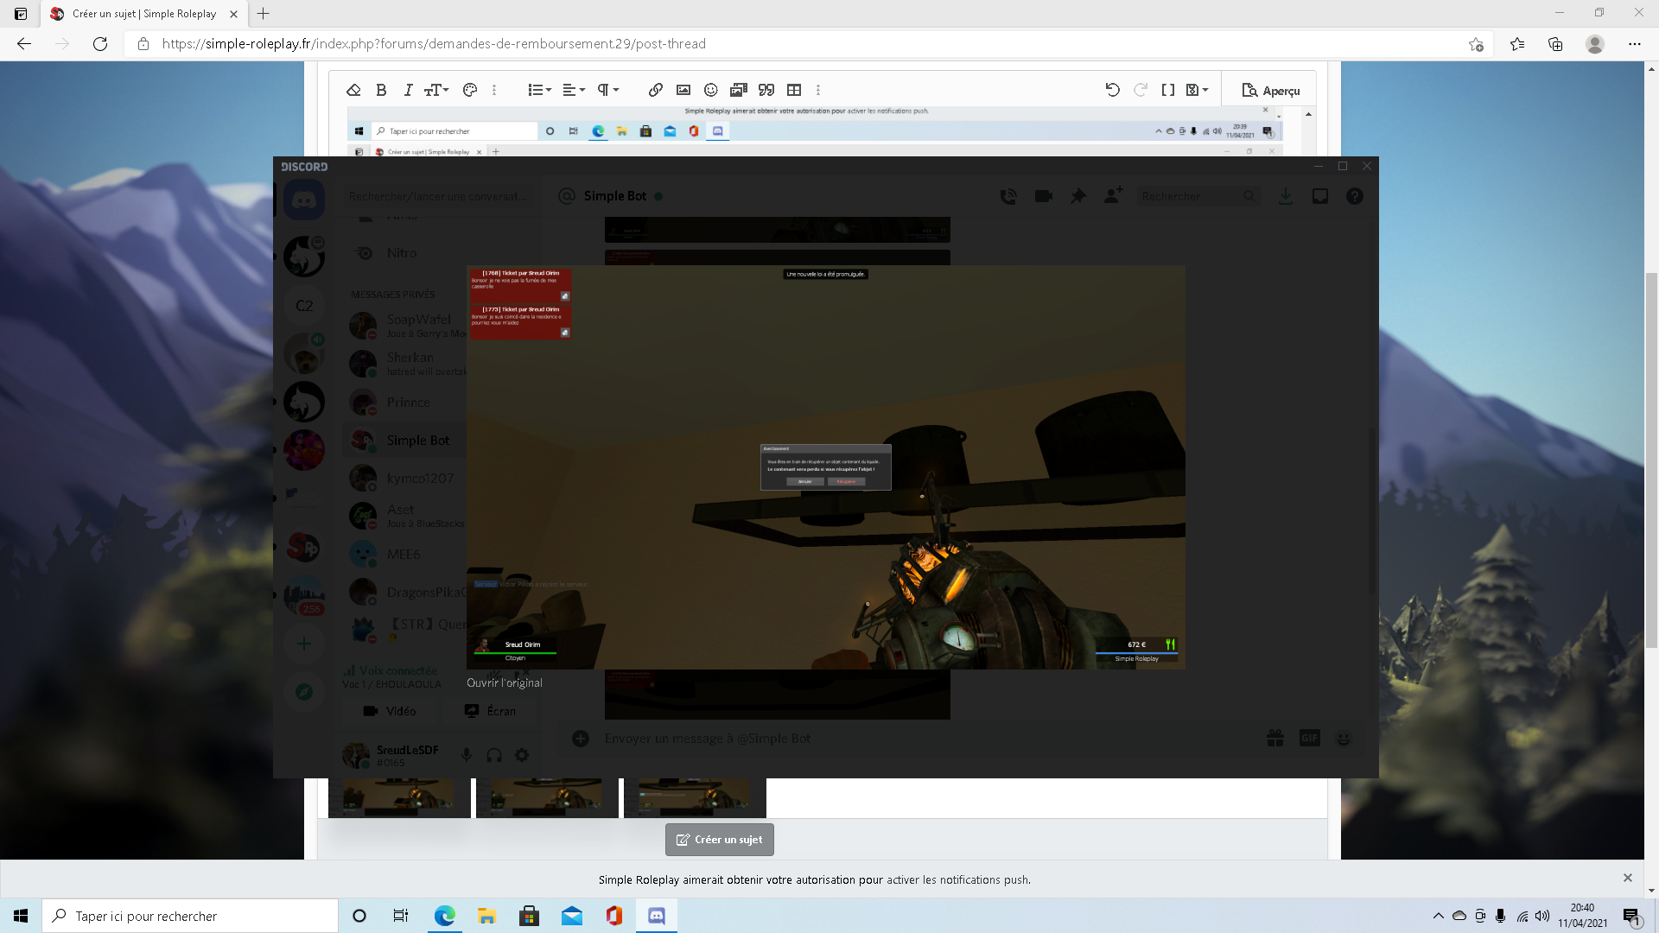The height and width of the screenshot is (933, 1659).
Task: Click Discord explore servers compass icon
Action: tap(304, 692)
